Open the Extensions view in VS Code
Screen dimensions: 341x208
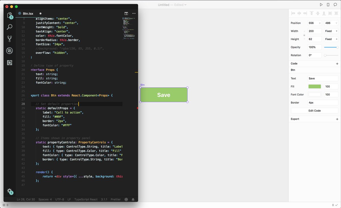[x=10, y=63]
